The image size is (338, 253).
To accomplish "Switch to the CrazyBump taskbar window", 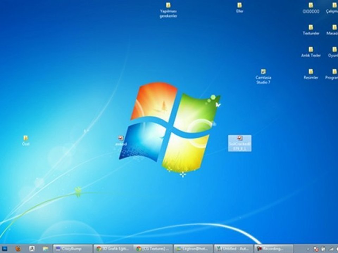I will click(x=73, y=249).
